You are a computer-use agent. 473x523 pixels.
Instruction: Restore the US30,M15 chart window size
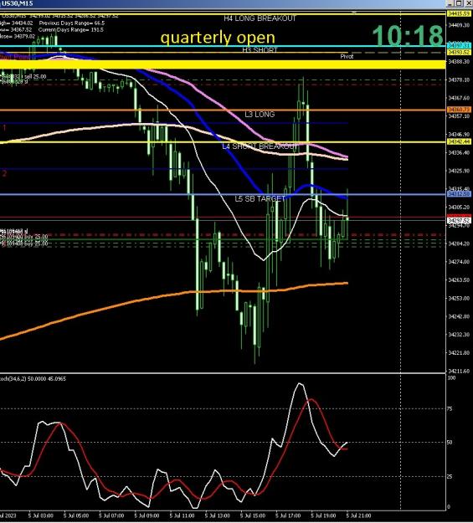tap(459, 3)
